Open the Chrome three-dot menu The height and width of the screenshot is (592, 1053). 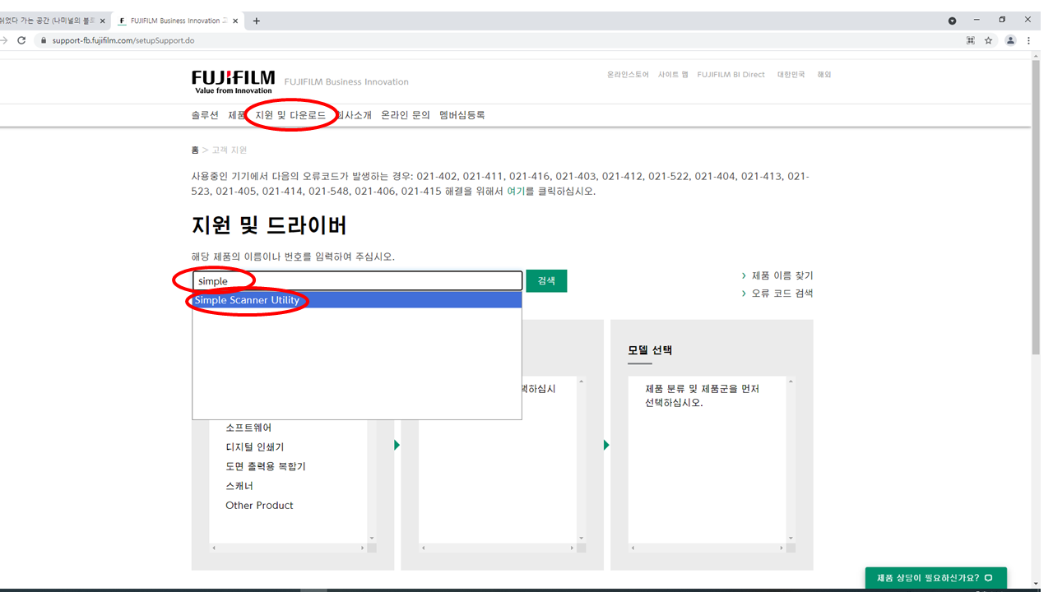coord(1028,40)
